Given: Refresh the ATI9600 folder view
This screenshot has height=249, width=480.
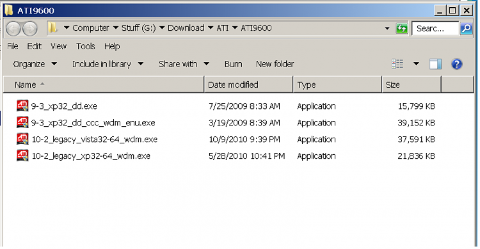Looking at the screenshot, I should [x=401, y=28].
